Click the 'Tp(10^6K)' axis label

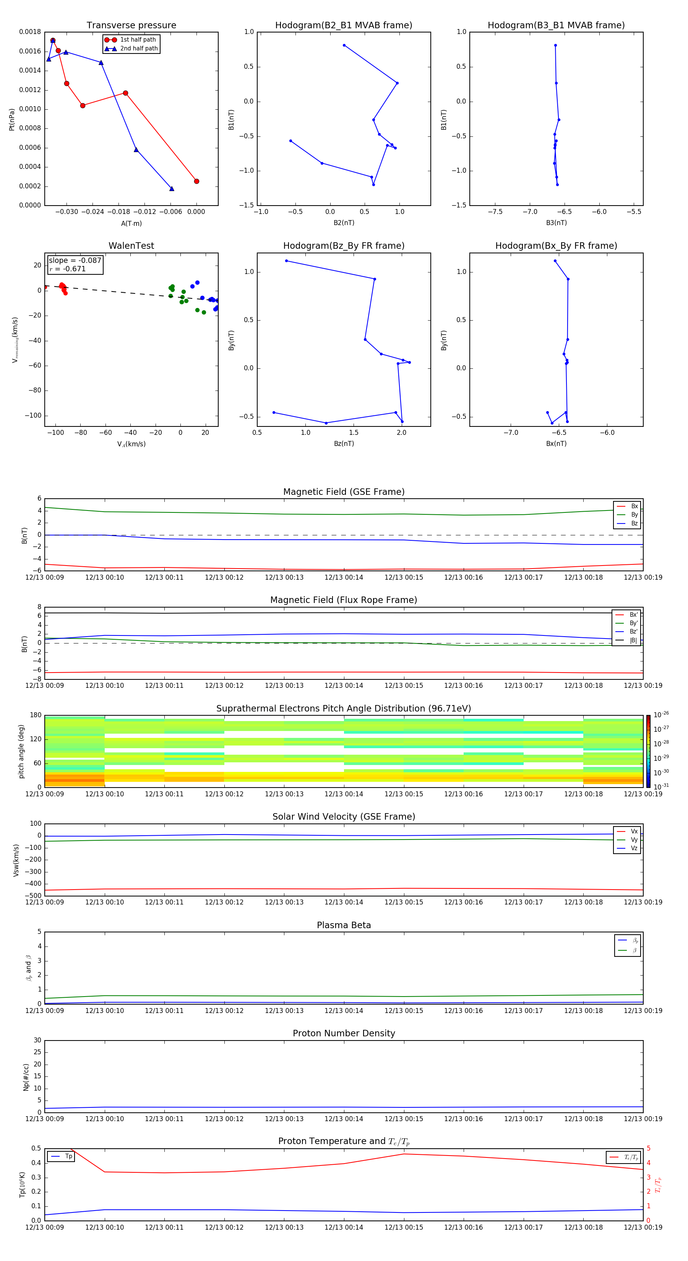pos(22,1185)
